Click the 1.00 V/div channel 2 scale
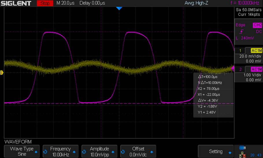263x158 pixels. pyautogui.click(x=252, y=75)
